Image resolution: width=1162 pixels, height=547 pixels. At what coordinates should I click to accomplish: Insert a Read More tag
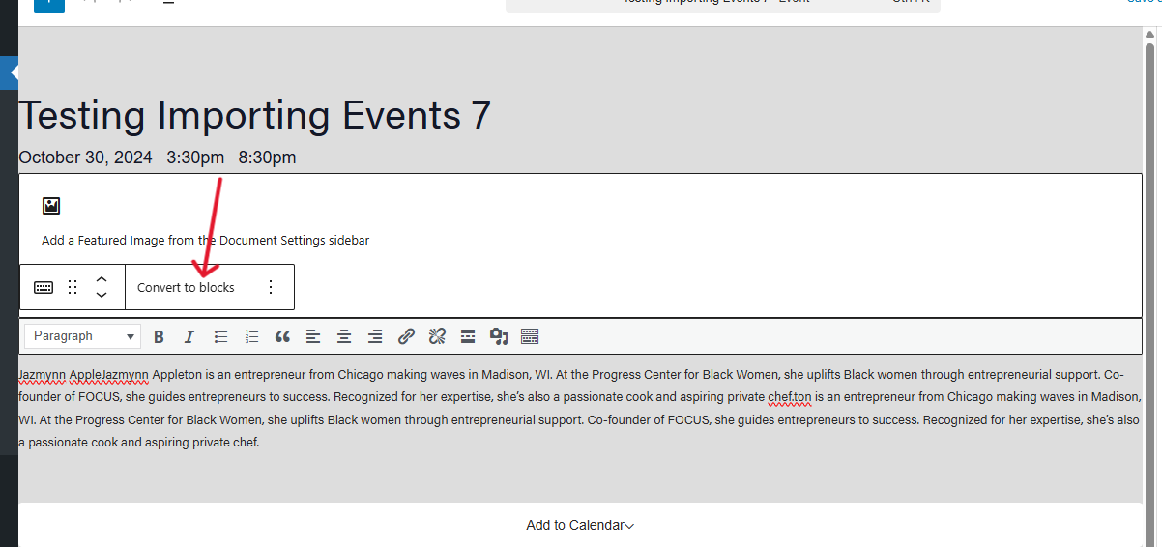[468, 336]
